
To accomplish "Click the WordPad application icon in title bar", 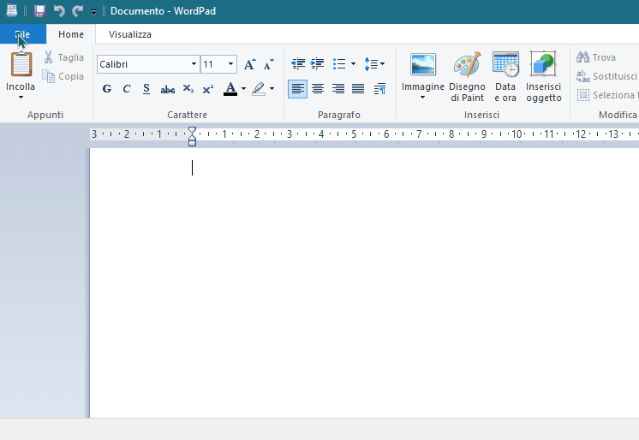I will [12, 10].
